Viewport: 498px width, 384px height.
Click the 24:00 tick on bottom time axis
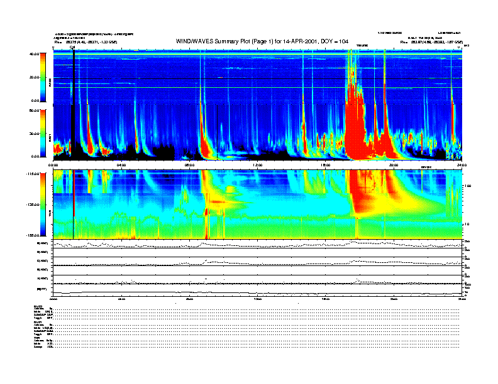pos(462,299)
